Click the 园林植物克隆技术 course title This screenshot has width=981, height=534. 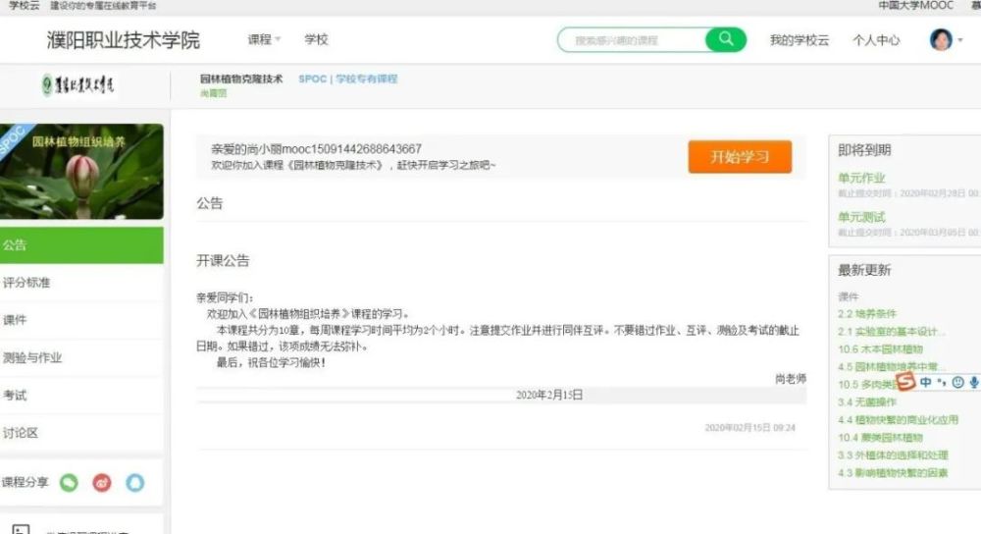[241, 79]
